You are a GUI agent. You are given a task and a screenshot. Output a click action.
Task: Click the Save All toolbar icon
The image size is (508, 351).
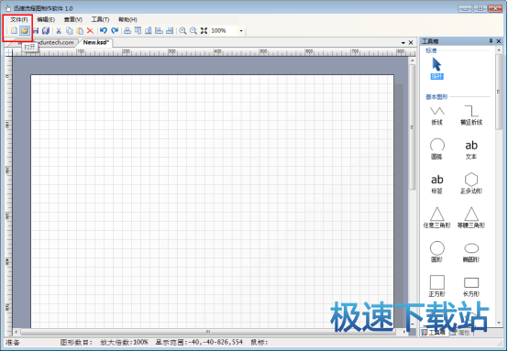(46, 31)
